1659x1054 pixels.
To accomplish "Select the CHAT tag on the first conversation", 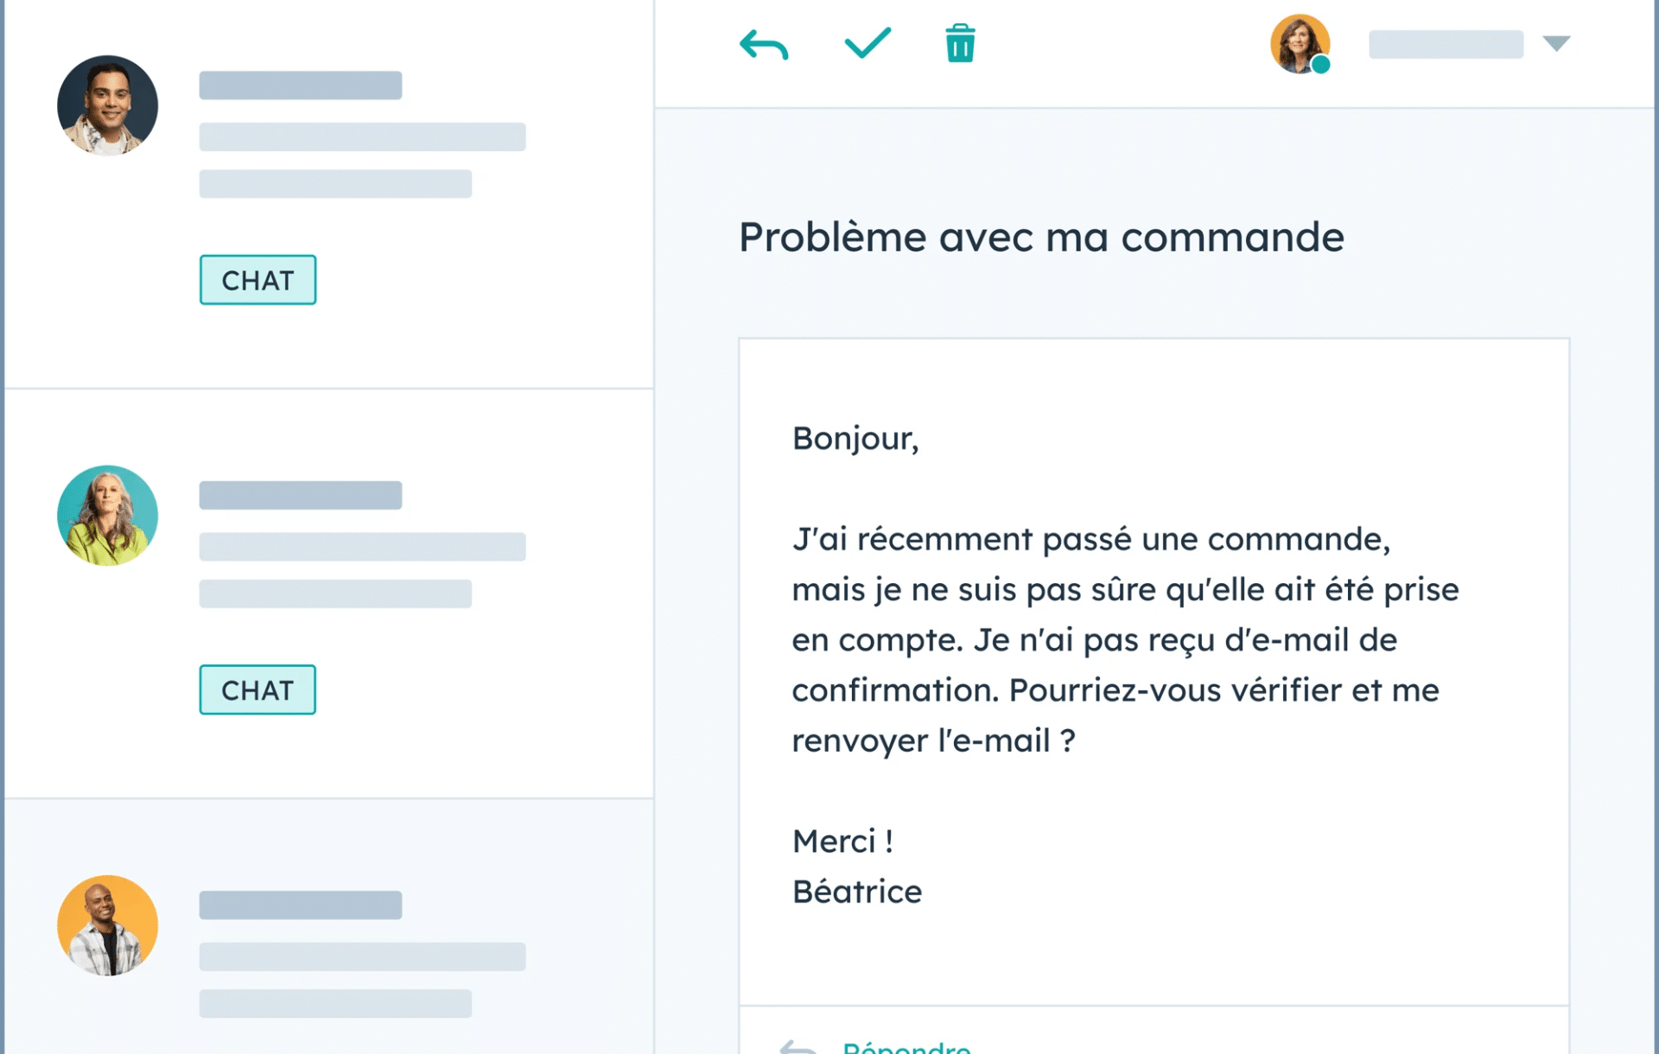I will [x=257, y=280].
